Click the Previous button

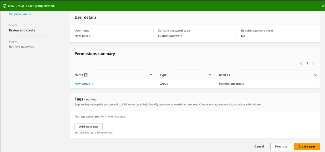click(x=281, y=146)
